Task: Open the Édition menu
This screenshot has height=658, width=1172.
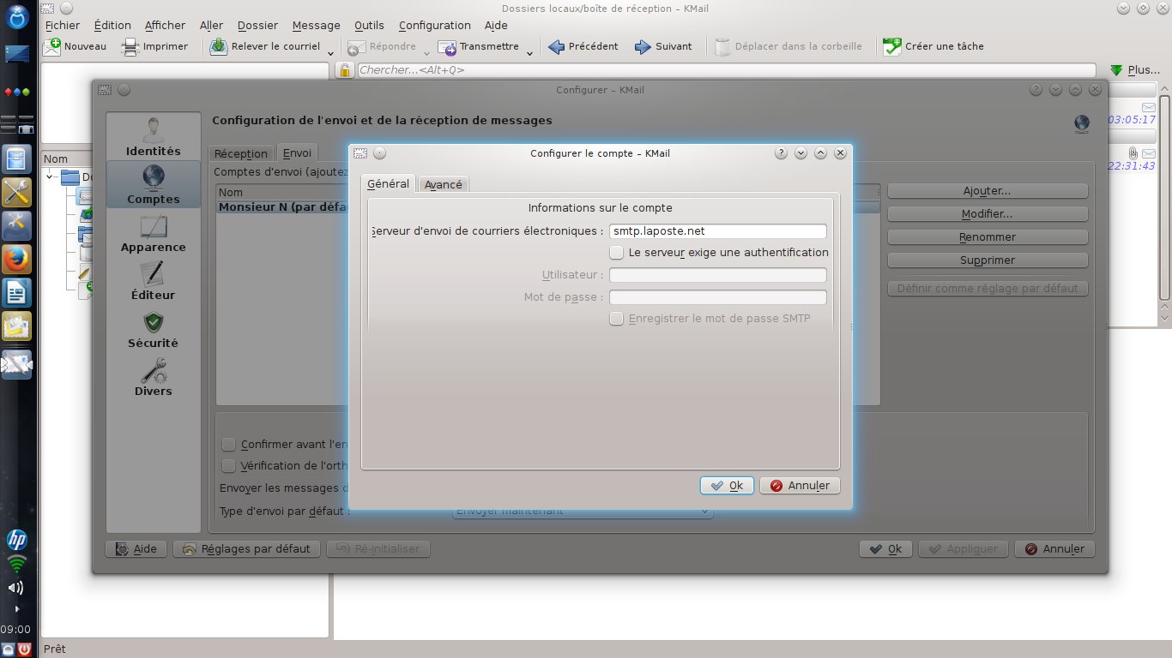Action: click(x=112, y=25)
